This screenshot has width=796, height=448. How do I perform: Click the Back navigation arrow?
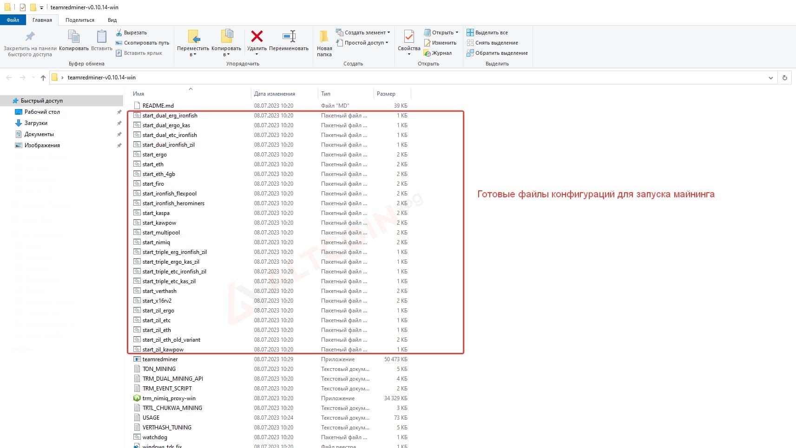tap(9, 78)
